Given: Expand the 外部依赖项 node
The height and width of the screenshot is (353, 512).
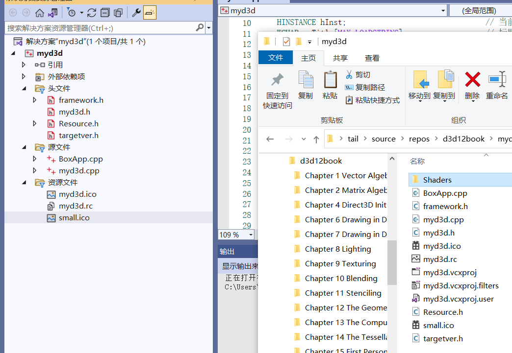Looking at the screenshot, I should tap(24, 76).
